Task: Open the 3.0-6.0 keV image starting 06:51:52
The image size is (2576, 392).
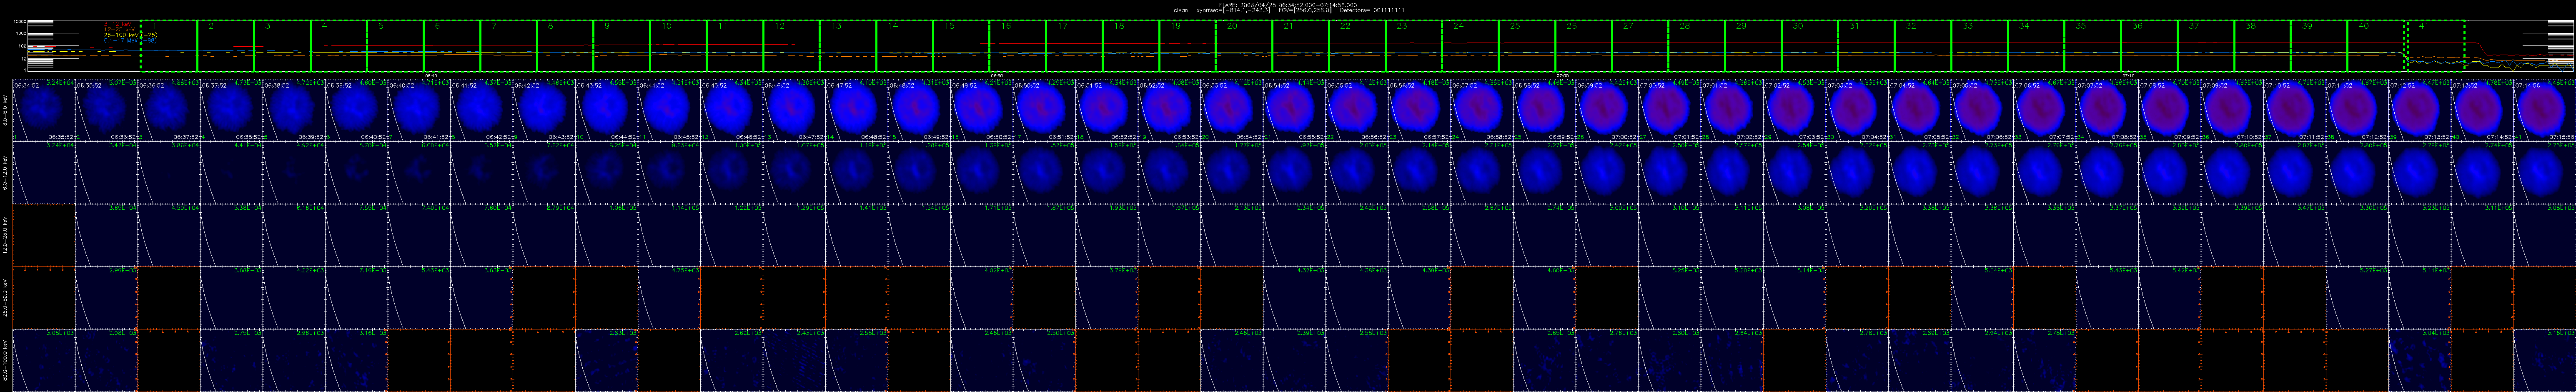Action: pos(1107,110)
